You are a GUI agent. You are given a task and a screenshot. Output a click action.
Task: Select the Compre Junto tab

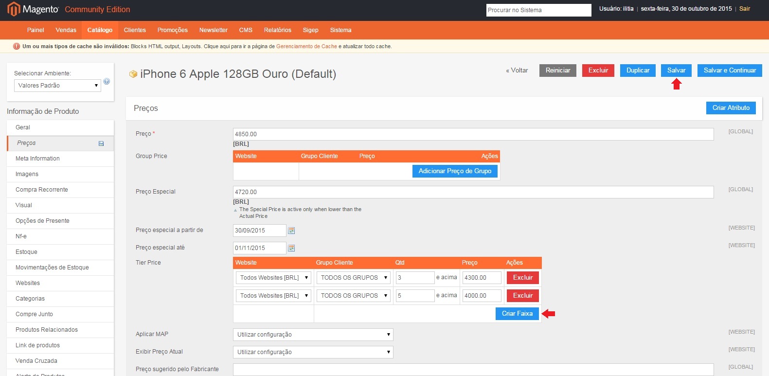click(x=60, y=314)
